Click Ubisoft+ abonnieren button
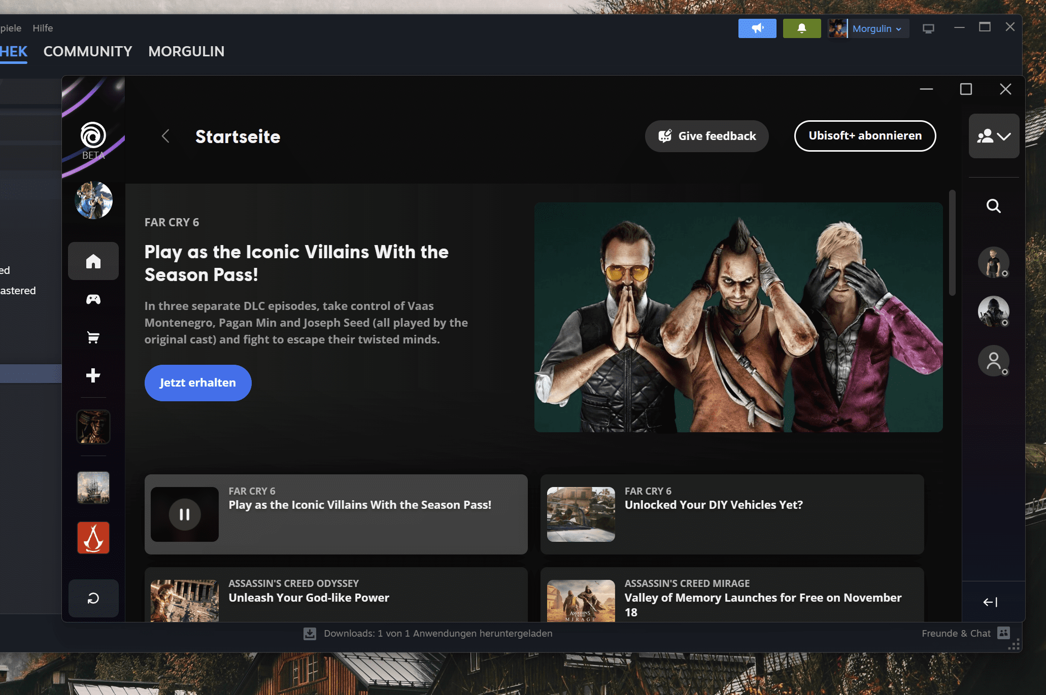 [x=865, y=136]
